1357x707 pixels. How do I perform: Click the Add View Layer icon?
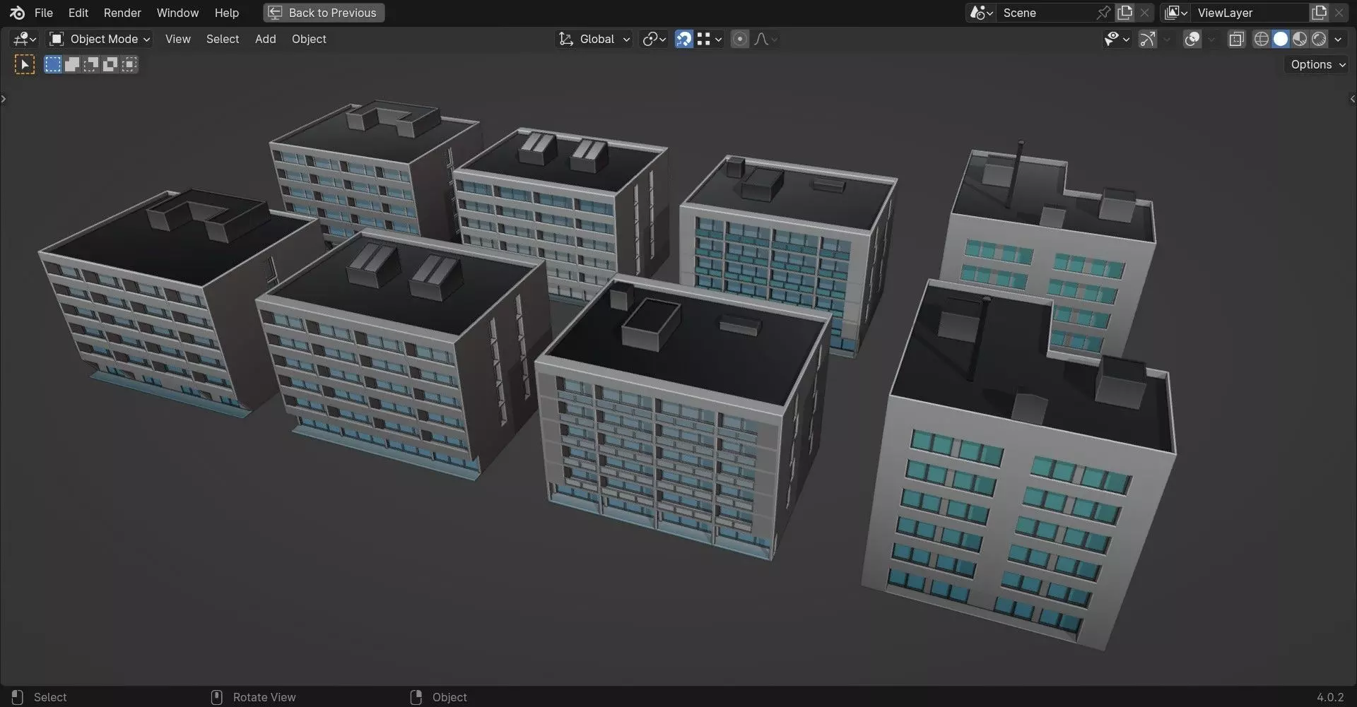1319,13
